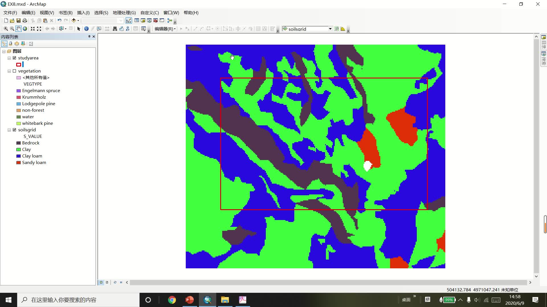Open the 地理处理(G) menu
The height and width of the screenshot is (307, 547).
click(124, 13)
